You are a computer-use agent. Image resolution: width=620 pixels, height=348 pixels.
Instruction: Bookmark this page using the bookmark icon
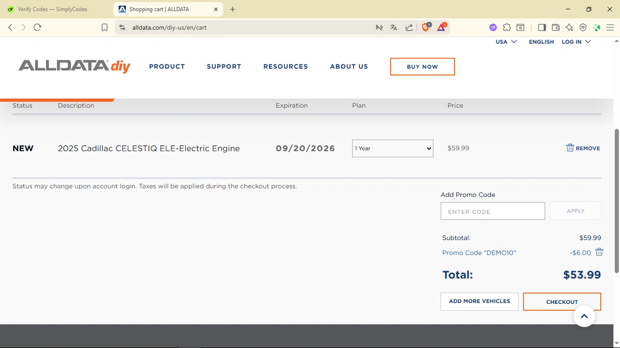105,27
